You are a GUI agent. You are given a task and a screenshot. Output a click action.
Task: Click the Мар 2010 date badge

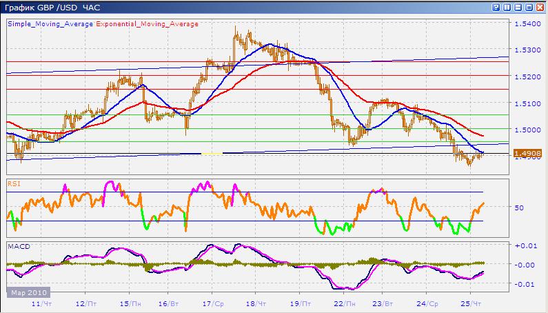click(x=28, y=292)
